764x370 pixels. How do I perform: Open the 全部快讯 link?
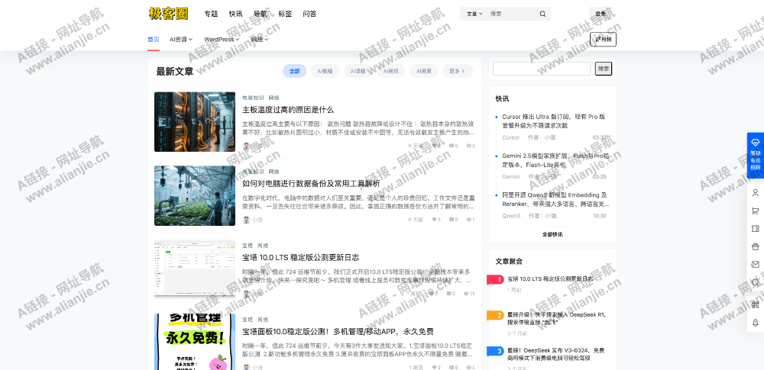pos(552,234)
